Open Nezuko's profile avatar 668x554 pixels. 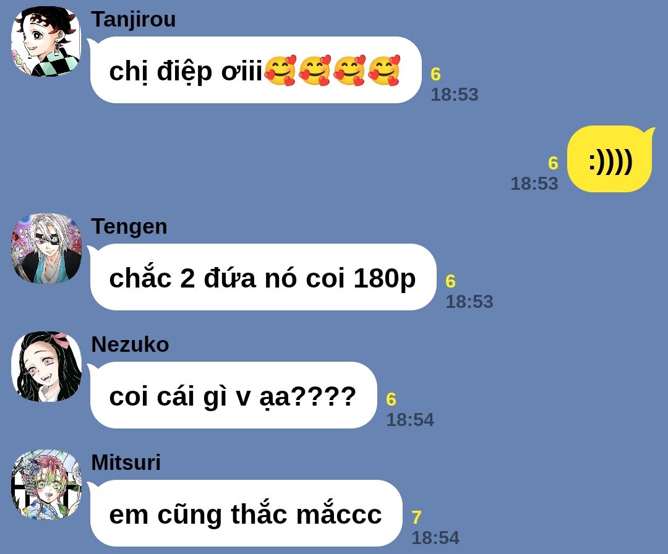[46, 367]
